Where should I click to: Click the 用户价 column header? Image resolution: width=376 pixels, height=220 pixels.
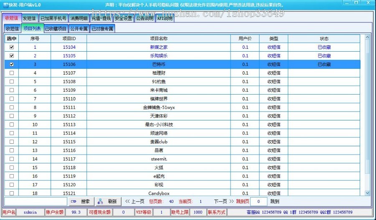245,38
